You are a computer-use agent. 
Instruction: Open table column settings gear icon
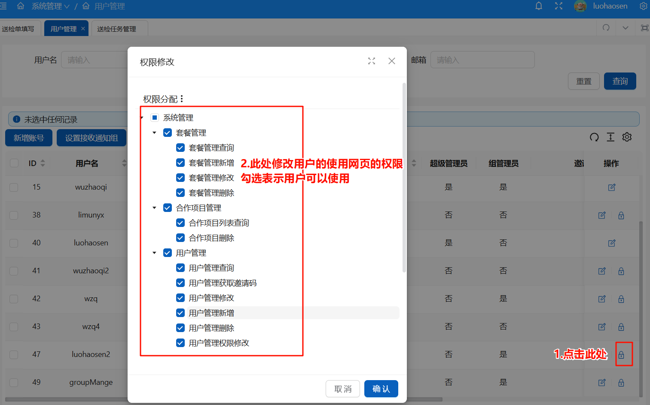click(x=627, y=137)
